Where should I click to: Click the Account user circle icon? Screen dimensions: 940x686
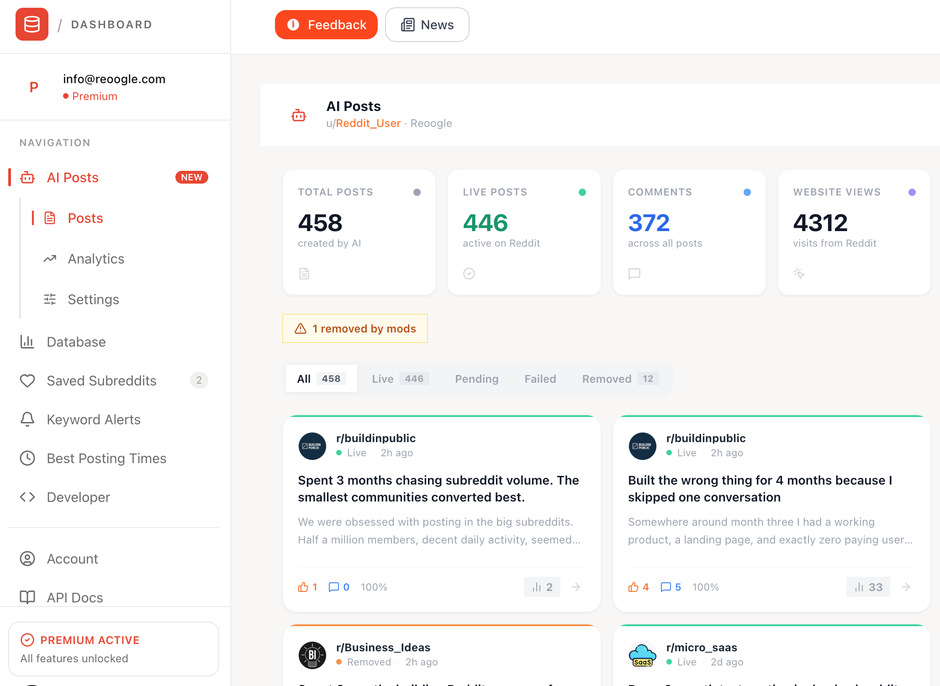pos(27,559)
